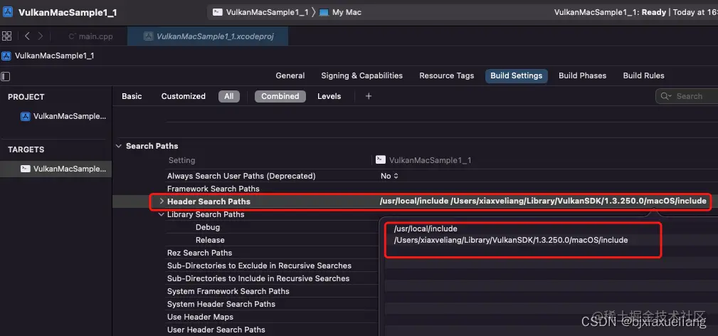This screenshot has height=336, width=718.
Task: Switch to Levels view
Action: (329, 96)
